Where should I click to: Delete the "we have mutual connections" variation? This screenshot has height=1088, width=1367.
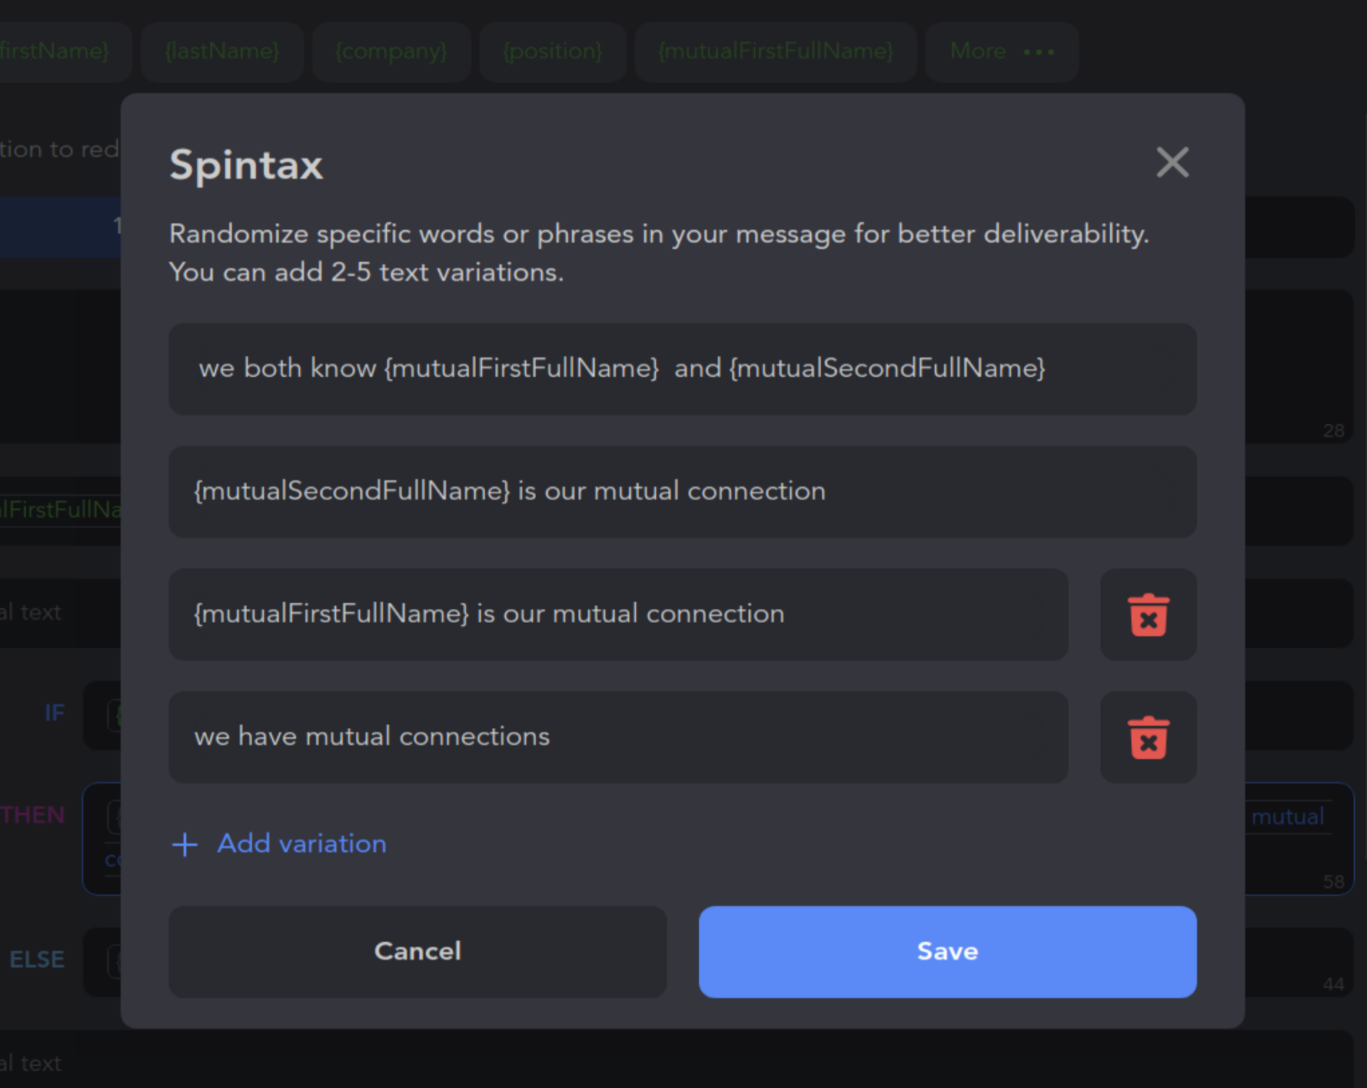click(1148, 737)
